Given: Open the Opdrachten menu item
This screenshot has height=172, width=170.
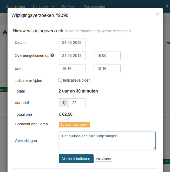Looking at the screenshot, I should 15,7.
